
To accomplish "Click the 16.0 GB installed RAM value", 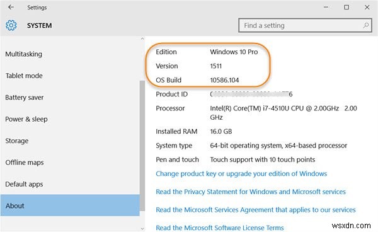I will [x=221, y=131].
